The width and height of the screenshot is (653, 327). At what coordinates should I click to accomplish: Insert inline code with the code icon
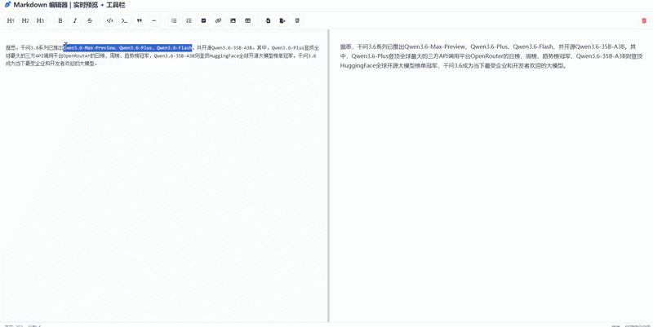point(110,20)
